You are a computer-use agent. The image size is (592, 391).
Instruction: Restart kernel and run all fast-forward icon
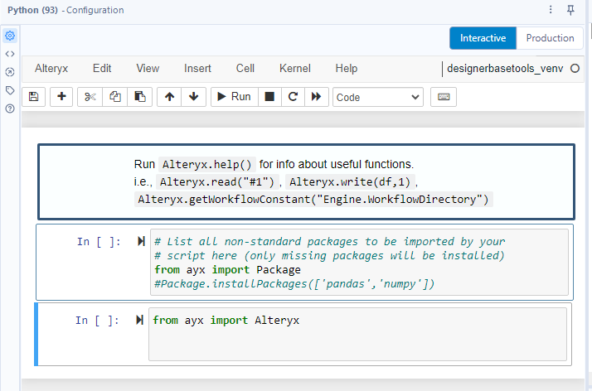pyautogui.click(x=317, y=97)
